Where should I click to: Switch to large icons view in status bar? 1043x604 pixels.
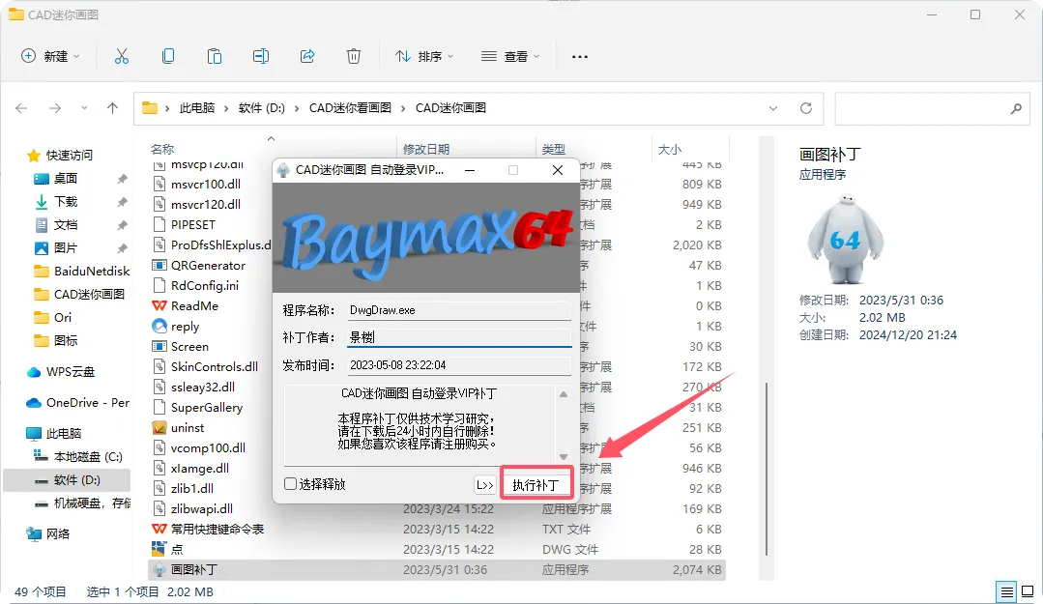point(1028,591)
